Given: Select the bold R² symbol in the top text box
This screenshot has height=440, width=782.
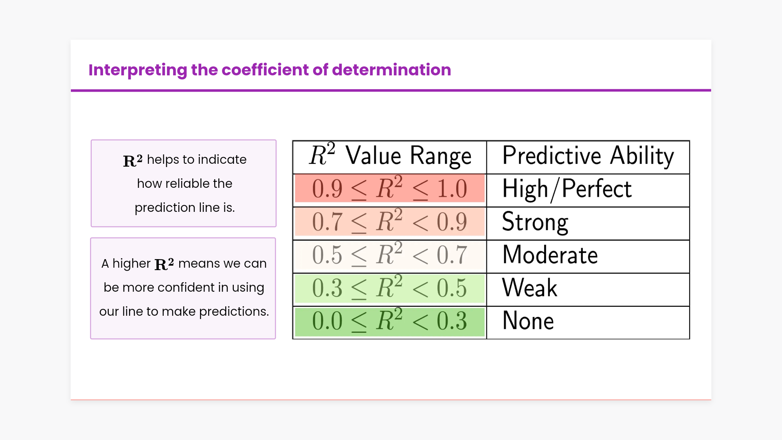Looking at the screenshot, I should [133, 161].
